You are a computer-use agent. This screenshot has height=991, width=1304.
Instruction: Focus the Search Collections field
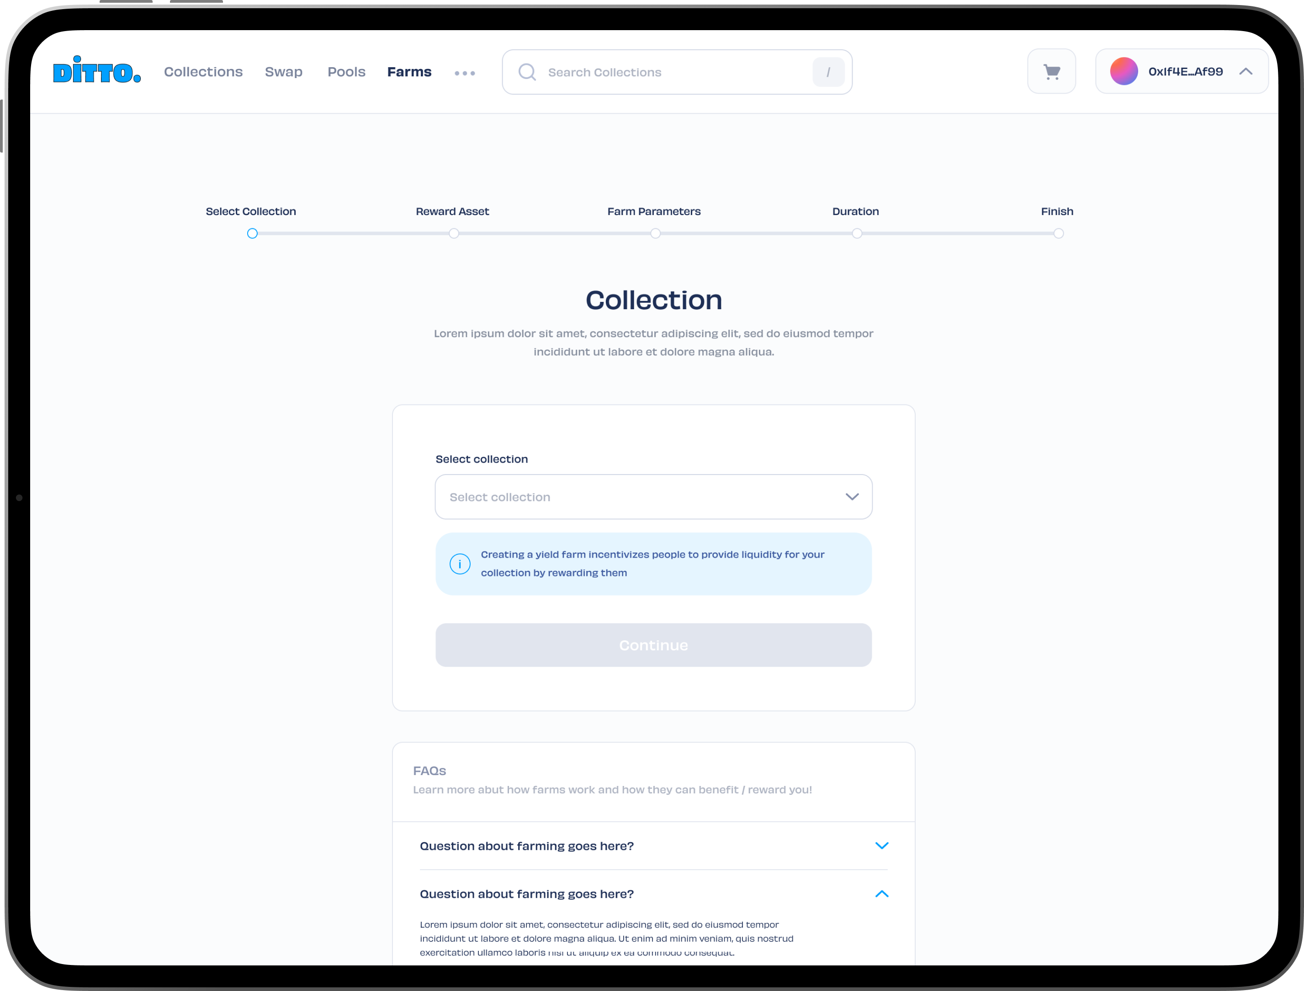673,72
